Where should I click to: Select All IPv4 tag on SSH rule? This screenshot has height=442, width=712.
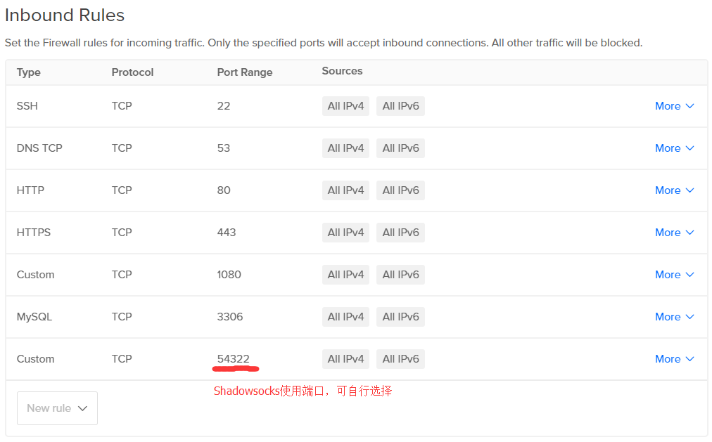click(345, 106)
